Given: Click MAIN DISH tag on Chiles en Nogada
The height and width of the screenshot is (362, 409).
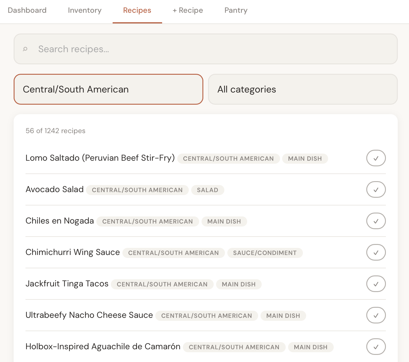Looking at the screenshot, I should (224, 221).
